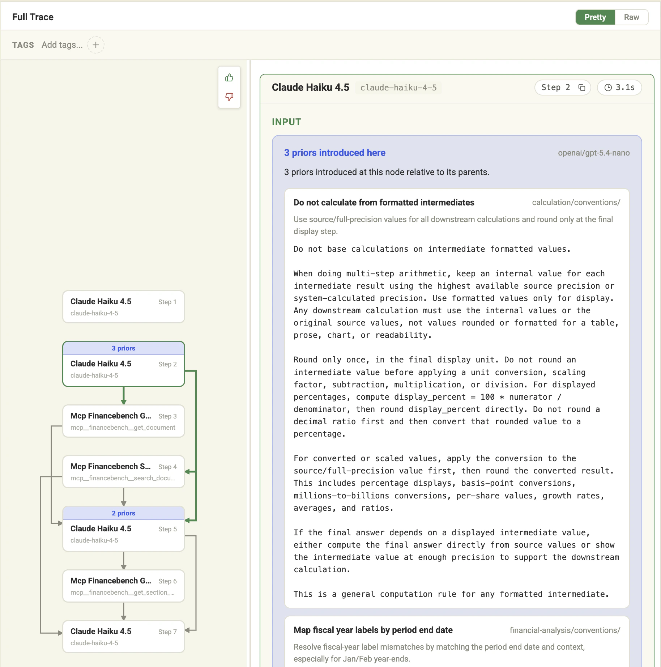Switch to Raw view
The image size is (661, 667).
click(x=631, y=17)
